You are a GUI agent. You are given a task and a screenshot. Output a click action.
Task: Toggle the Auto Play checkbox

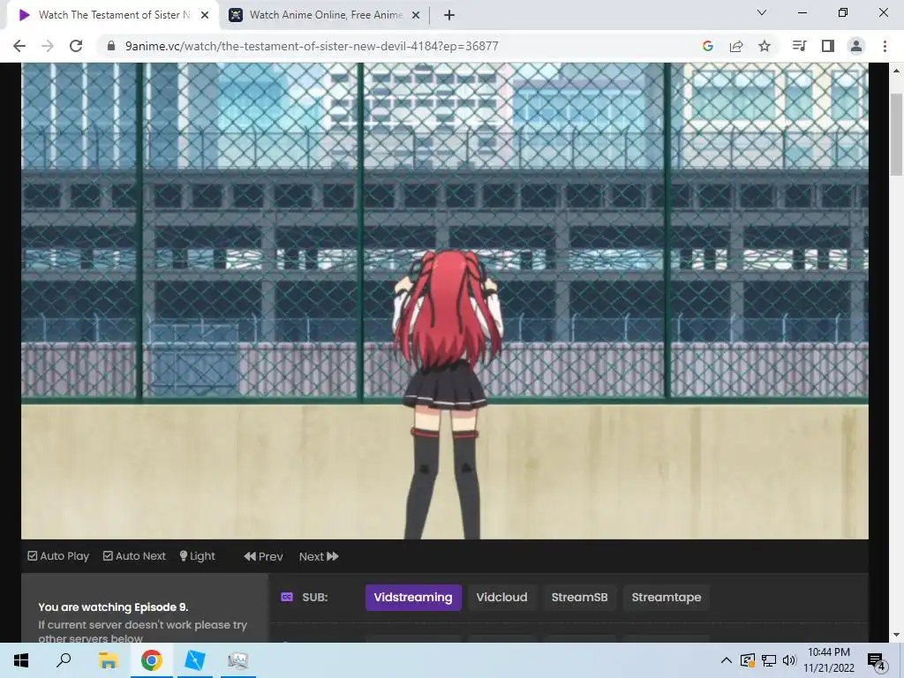pos(58,556)
